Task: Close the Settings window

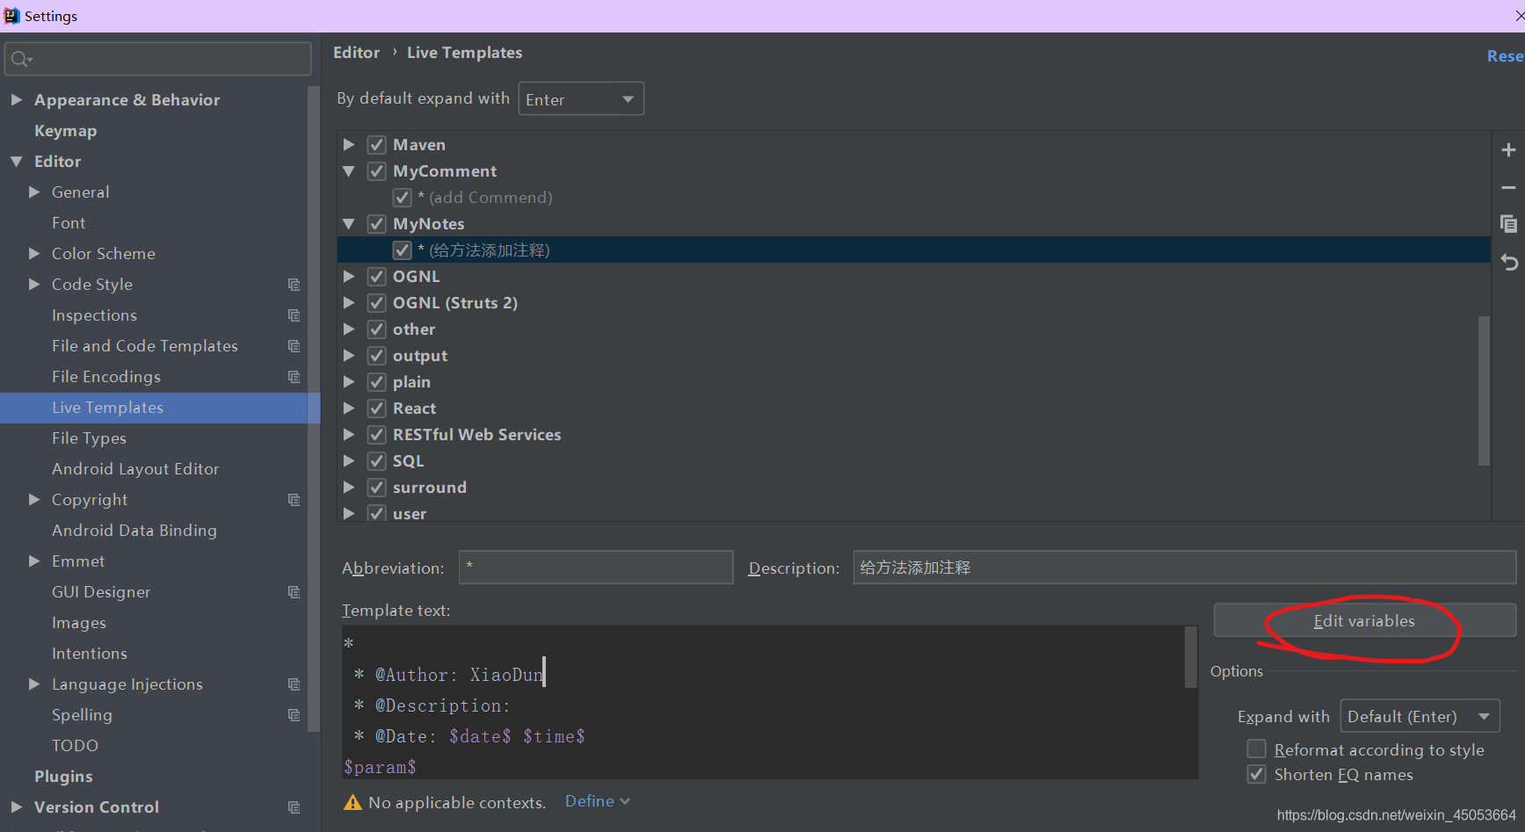Action: (1519, 16)
